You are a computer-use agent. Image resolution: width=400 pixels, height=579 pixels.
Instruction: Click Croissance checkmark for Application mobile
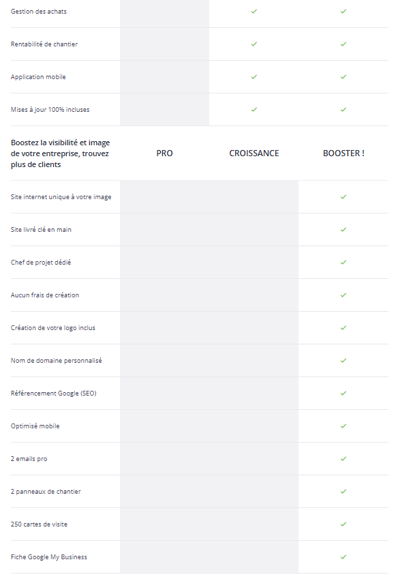(254, 77)
